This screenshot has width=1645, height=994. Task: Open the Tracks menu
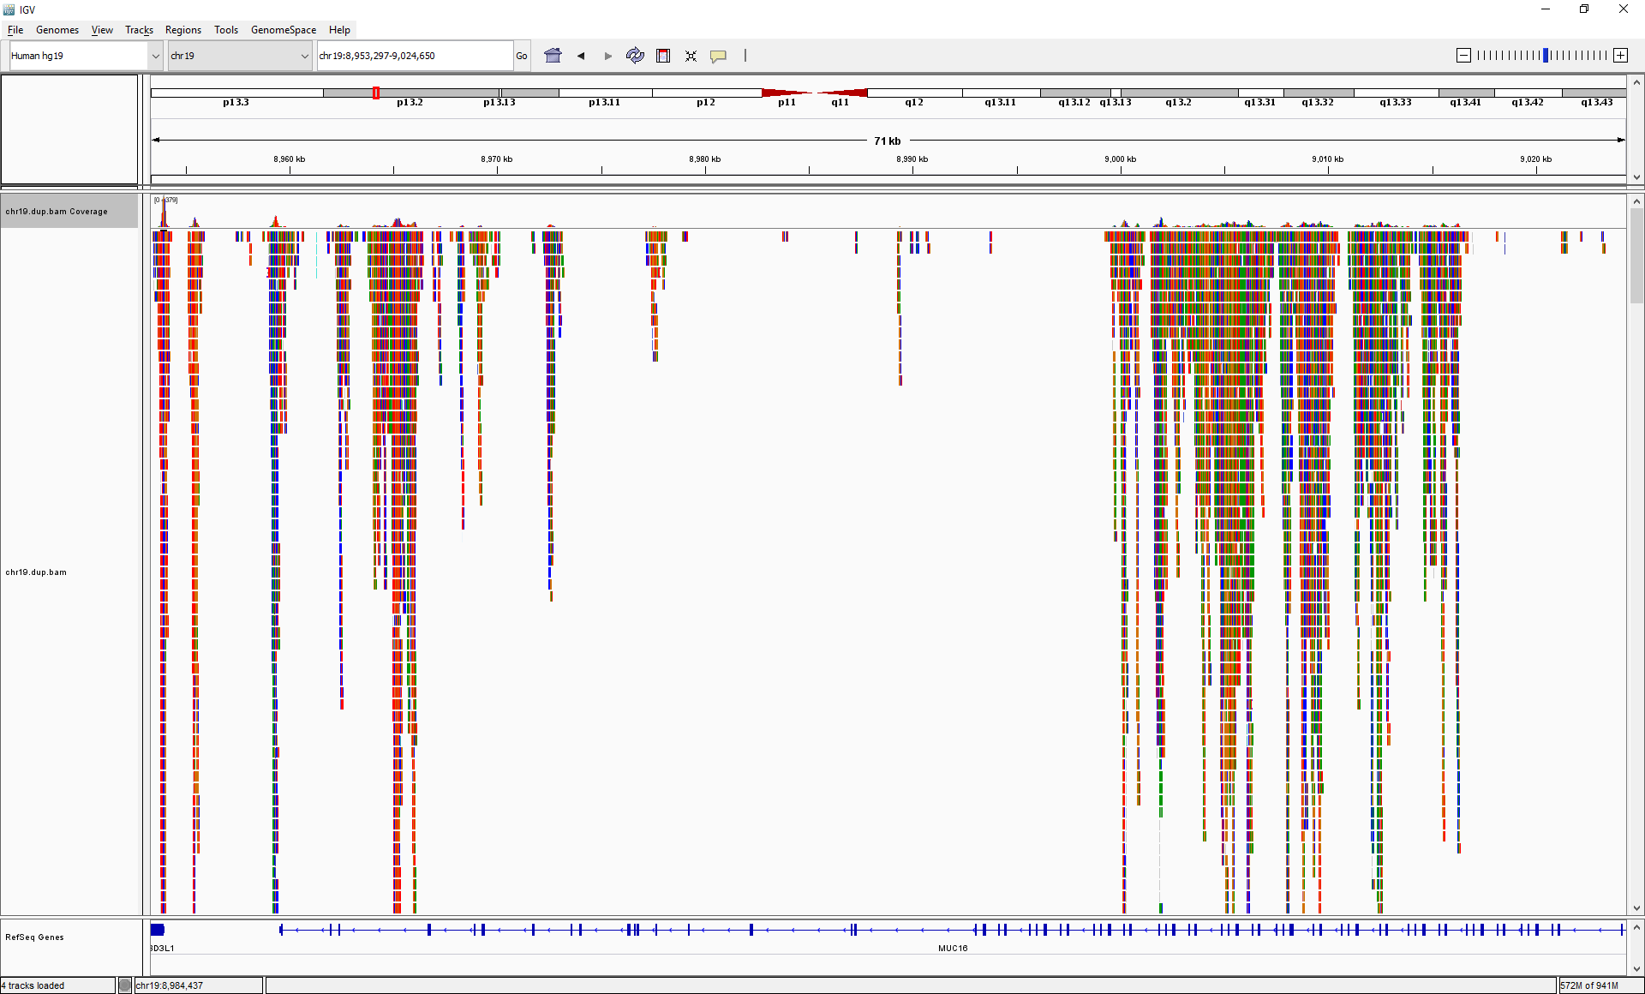139,29
